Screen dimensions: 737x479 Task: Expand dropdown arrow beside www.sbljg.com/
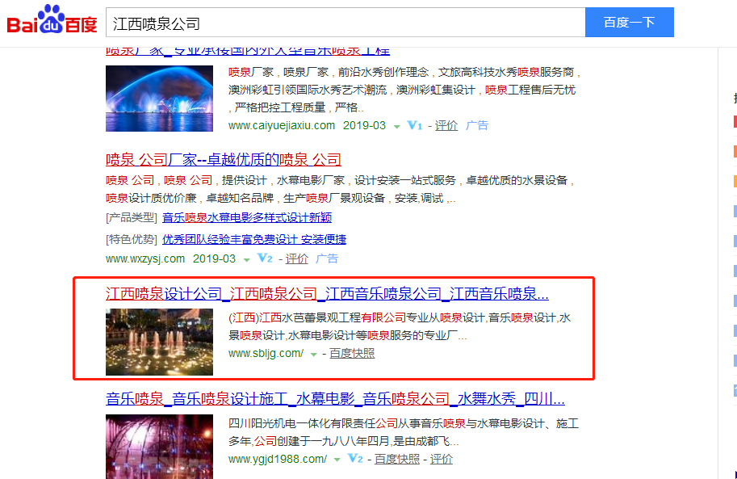[x=313, y=354]
